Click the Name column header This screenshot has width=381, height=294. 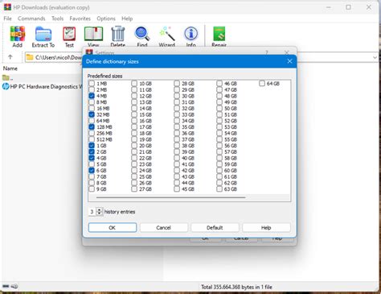10,68
